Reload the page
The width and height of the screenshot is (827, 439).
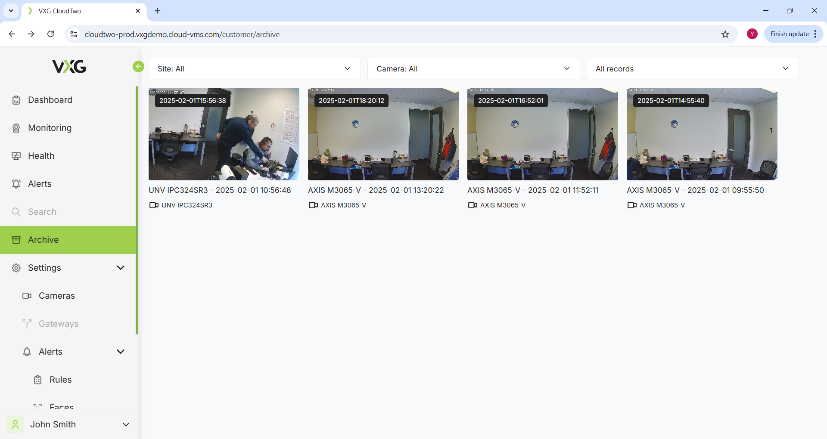(50, 34)
